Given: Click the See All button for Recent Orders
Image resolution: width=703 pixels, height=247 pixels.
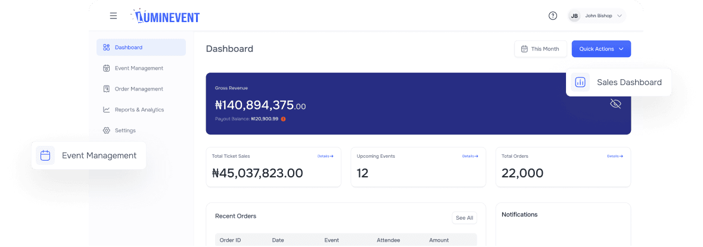Looking at the screenshot, I should [x=464, y=218].
